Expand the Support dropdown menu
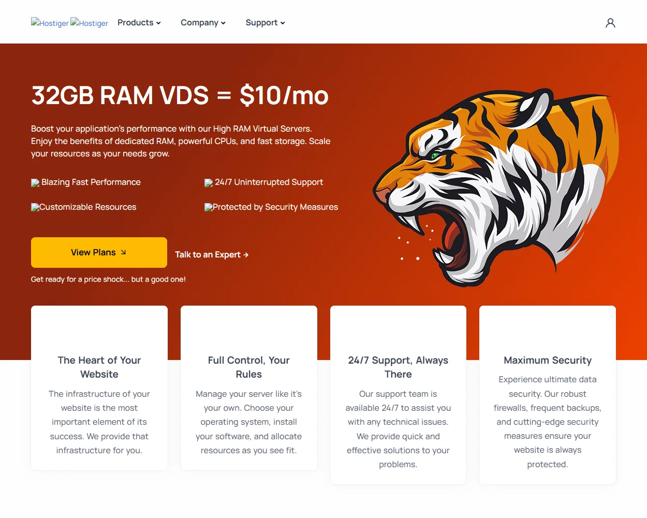This screenshot has width=647, height=518. pyautogui.click(x=265, y=23)
